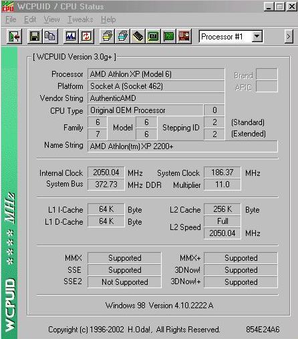Open the real-time clock graph icon
298x339 pixels.
71,36
